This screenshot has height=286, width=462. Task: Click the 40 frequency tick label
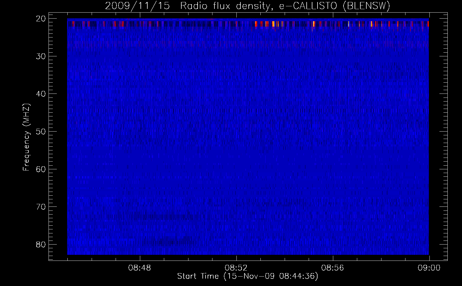coord(41,94)
